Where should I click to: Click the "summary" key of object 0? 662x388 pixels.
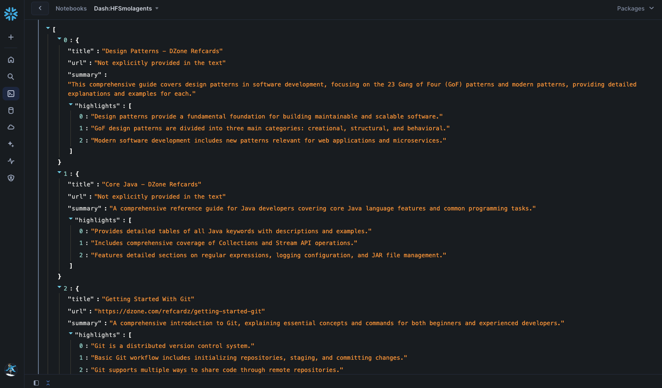pos(85,75)
